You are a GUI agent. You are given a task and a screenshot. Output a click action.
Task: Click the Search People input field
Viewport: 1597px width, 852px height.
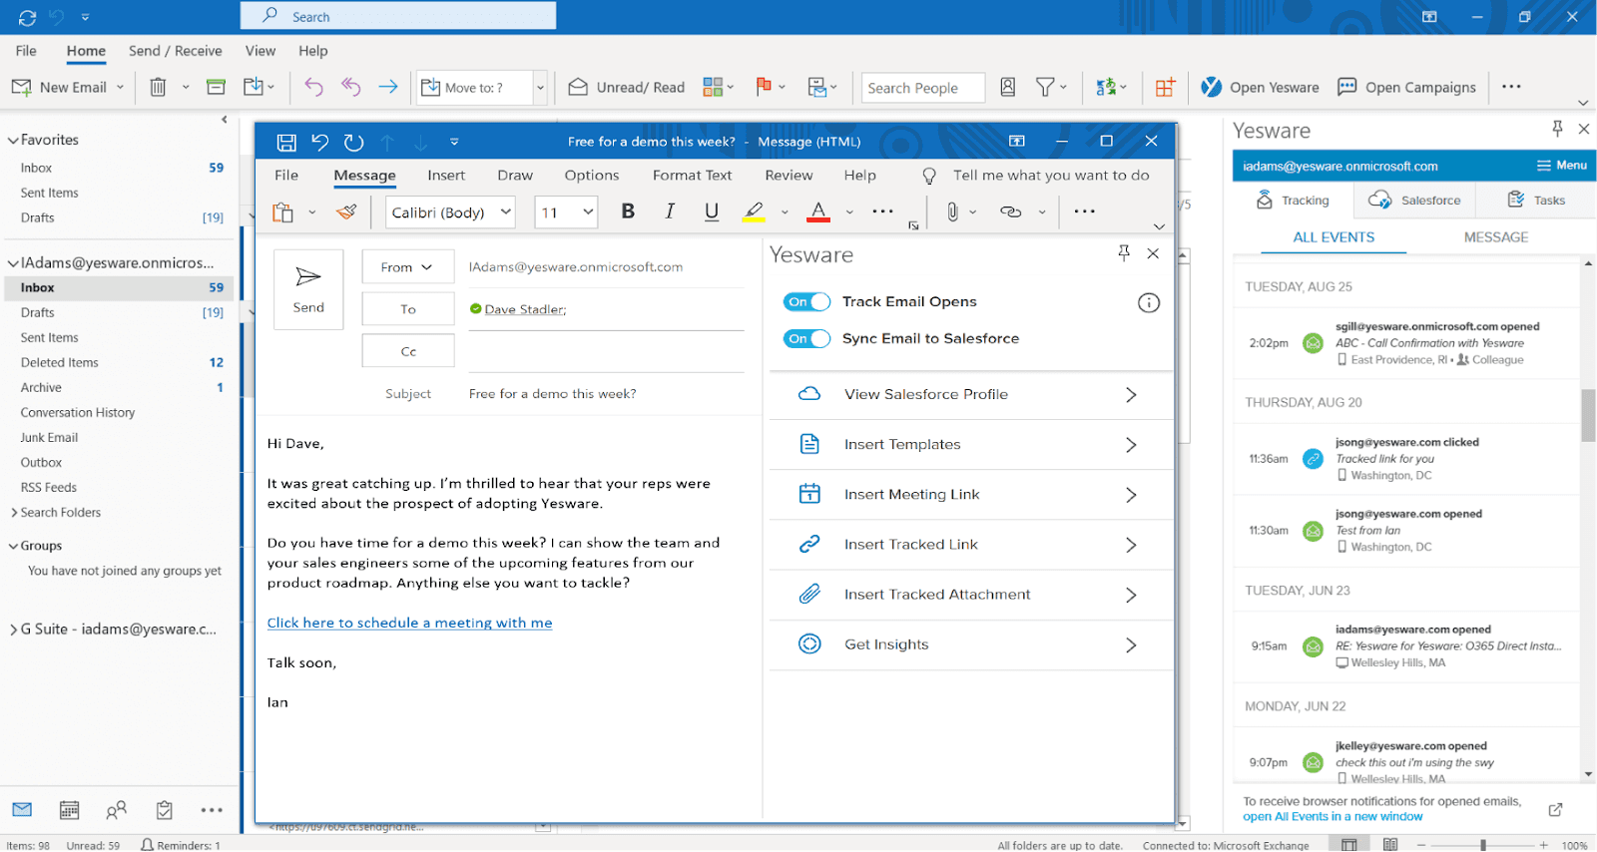tap(922, 88)
